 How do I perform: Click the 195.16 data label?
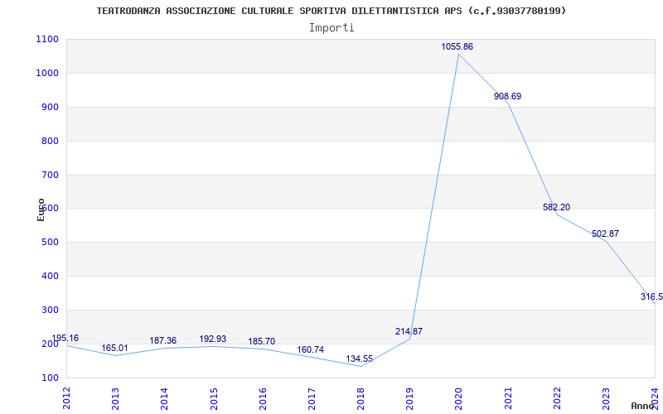point(65,338)
